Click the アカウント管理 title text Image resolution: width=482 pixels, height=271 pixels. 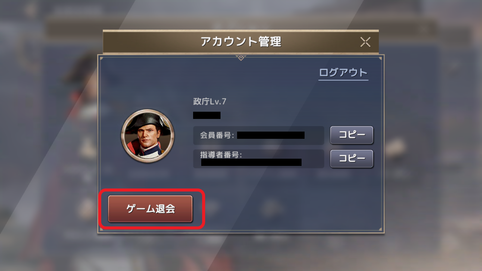(241, 42)
